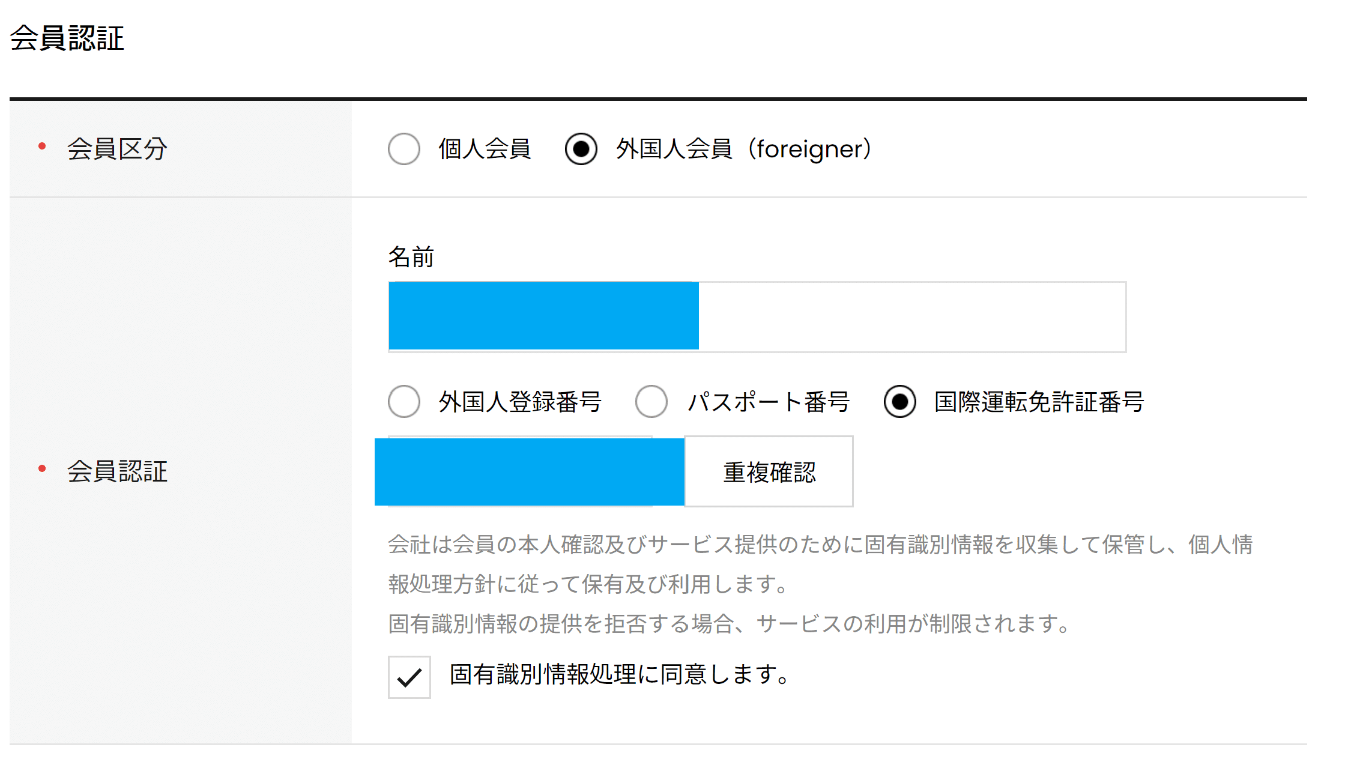This screenshot has width=1369, height=783.
Task: Click the 会員区分 row label
Action: point(117,149)
